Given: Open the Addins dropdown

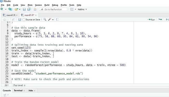Looking at the screenshot, I should point(82,9).
